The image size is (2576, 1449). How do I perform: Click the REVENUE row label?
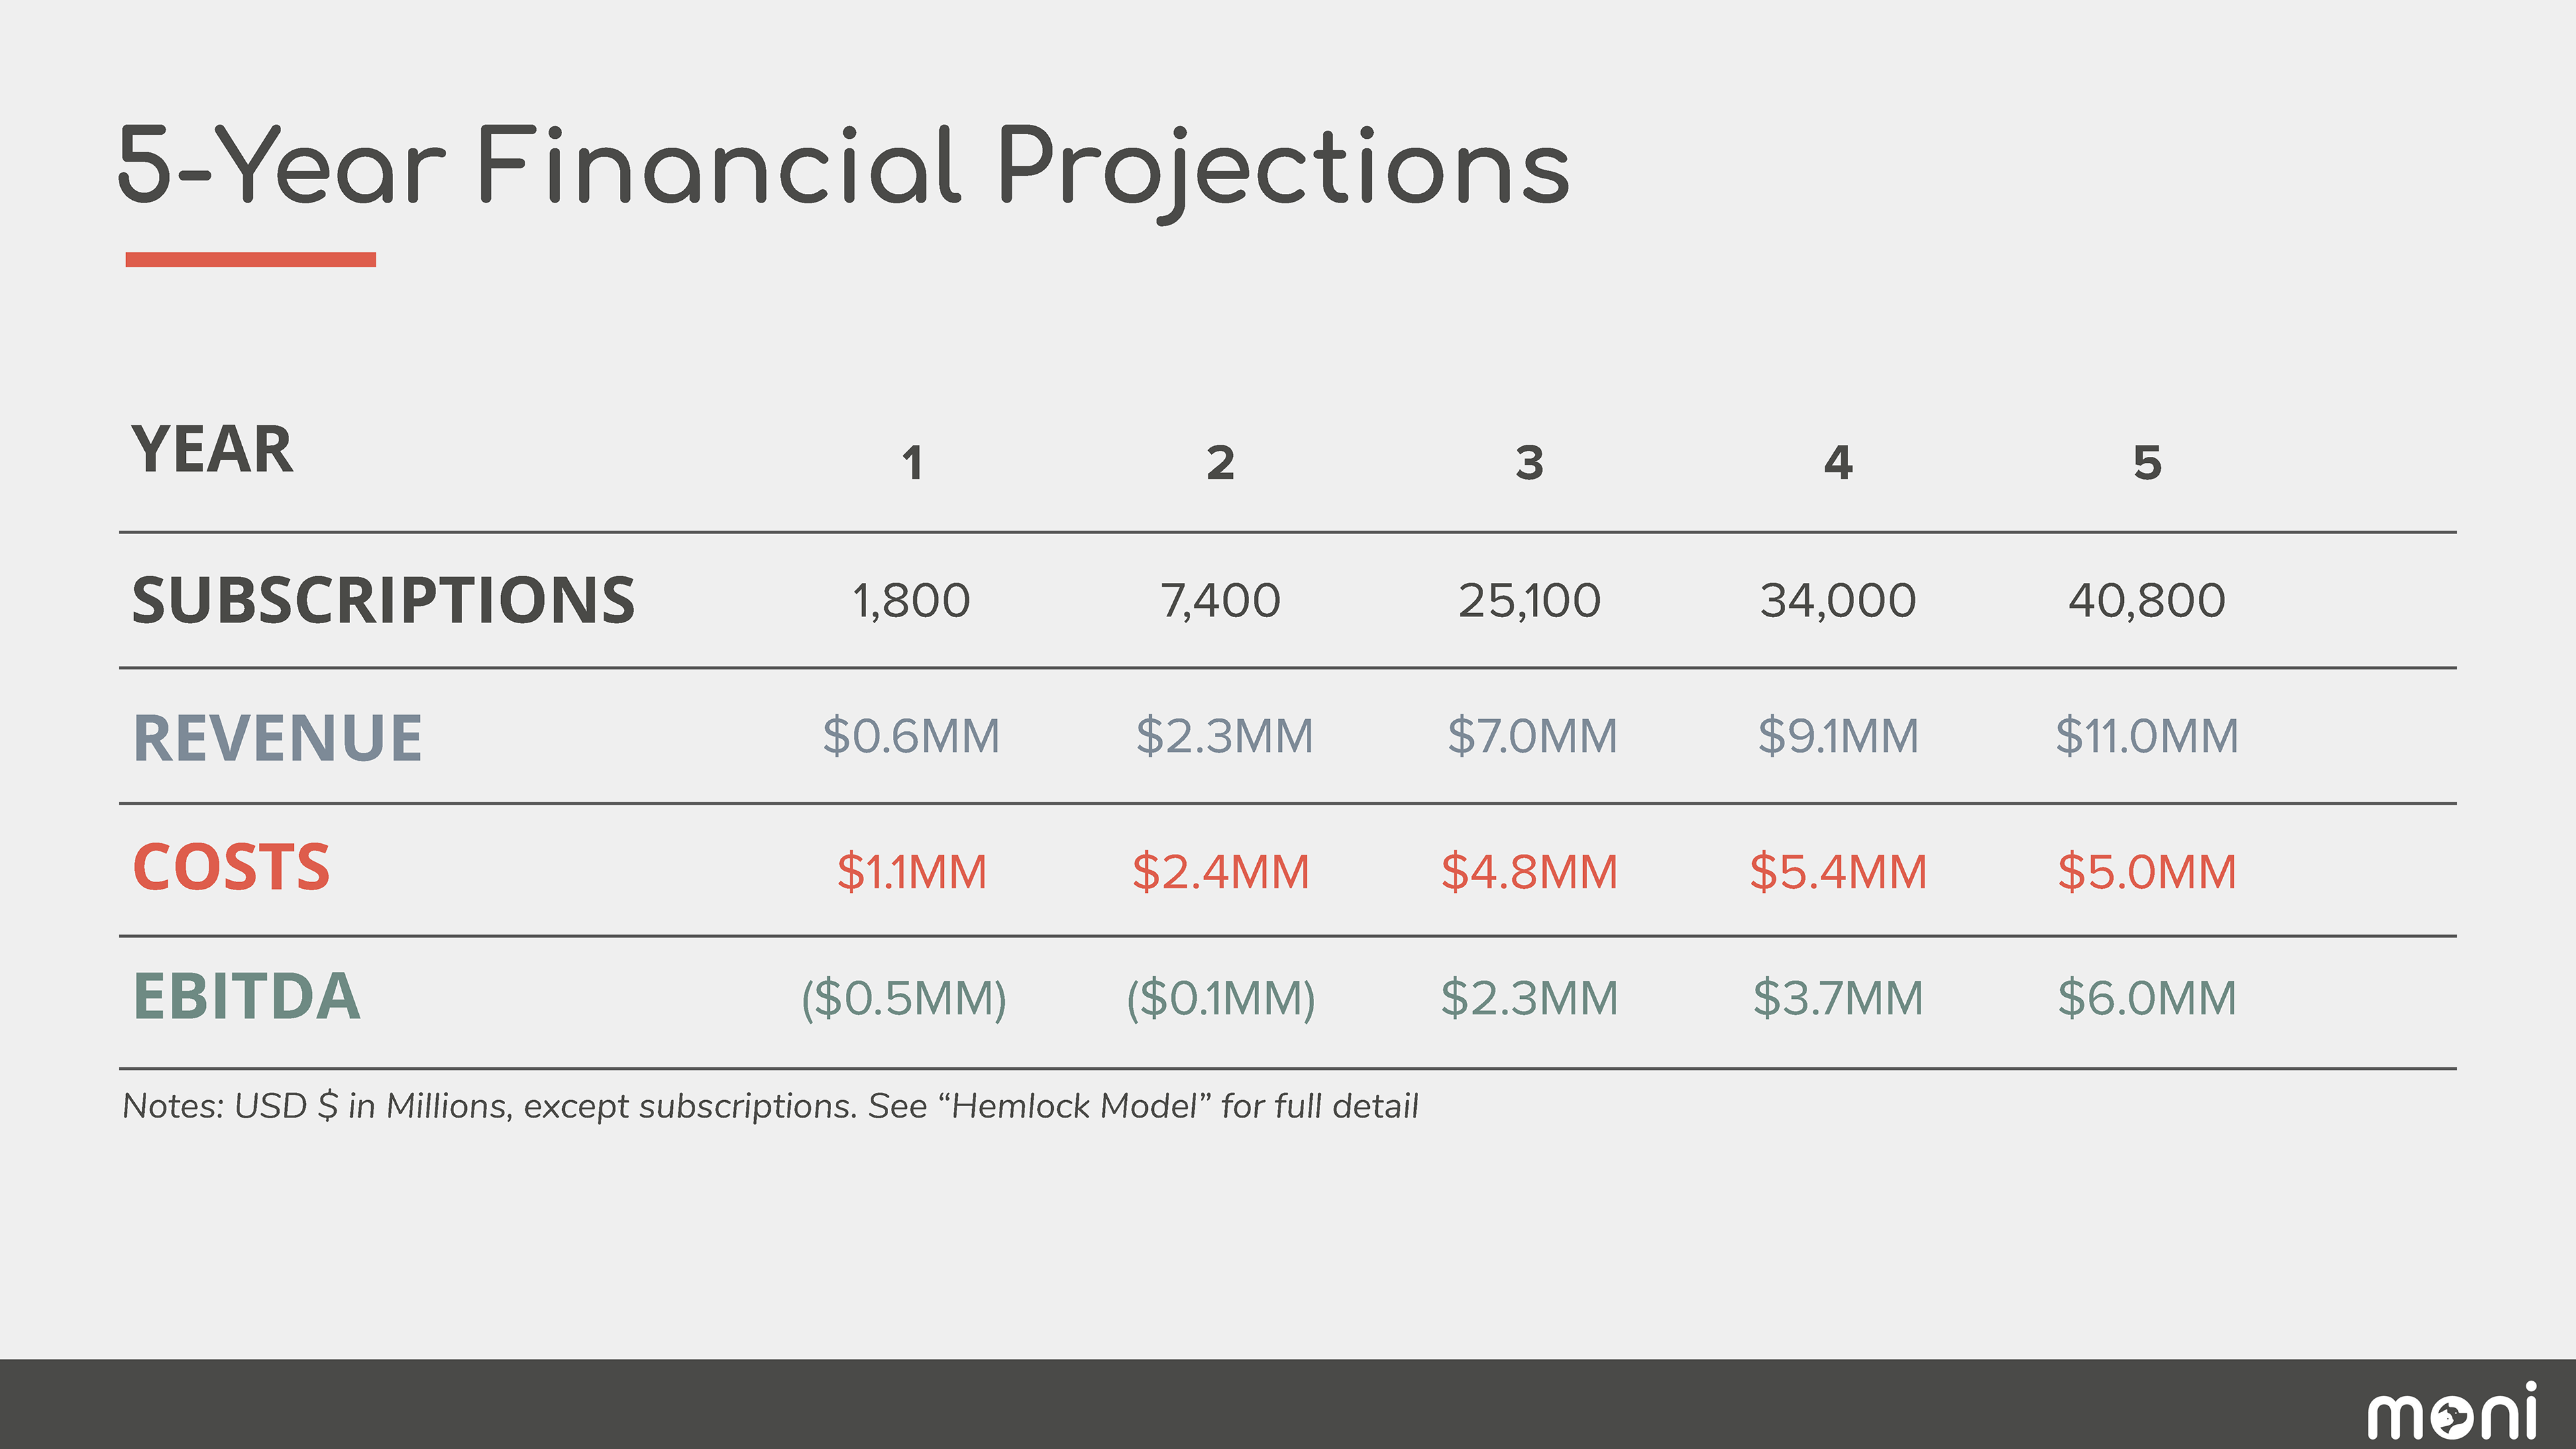(277, 738)
